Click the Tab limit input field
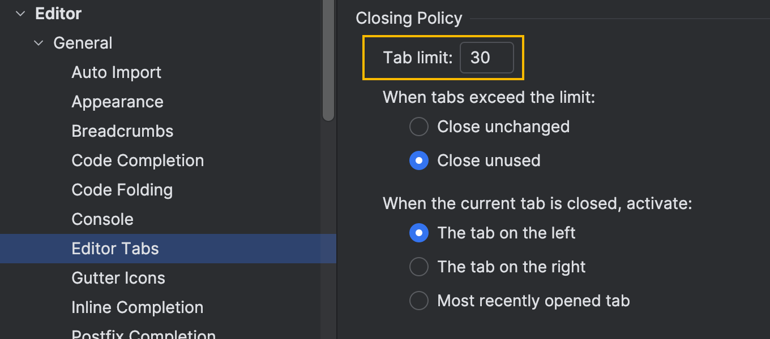 (486, 58)
